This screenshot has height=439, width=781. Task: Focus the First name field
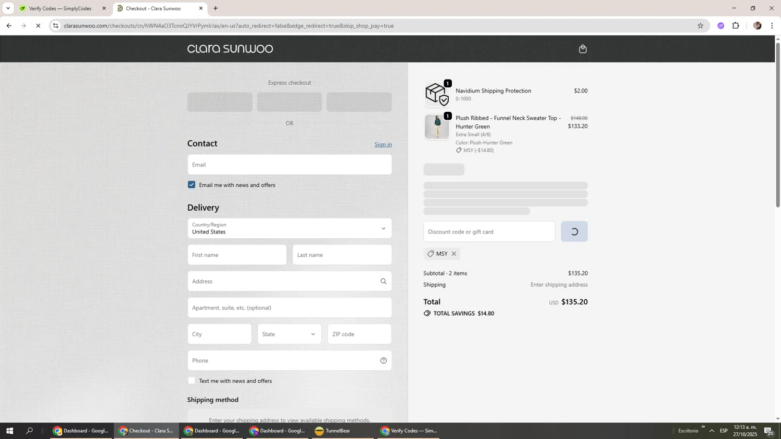click(x=237, y=255)
